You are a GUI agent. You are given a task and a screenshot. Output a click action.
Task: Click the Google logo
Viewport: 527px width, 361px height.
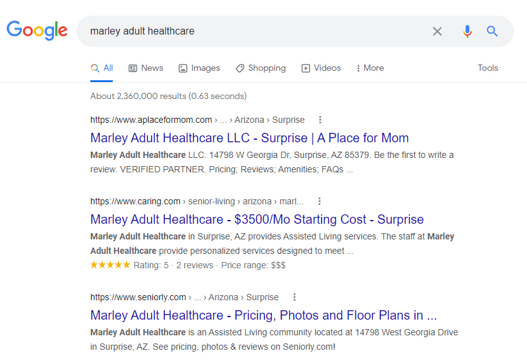pos(37,30)
